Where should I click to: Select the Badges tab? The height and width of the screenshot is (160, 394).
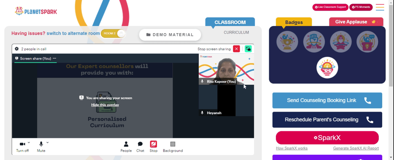294,22
